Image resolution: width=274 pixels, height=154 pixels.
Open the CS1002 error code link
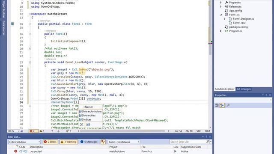(23, 151)
